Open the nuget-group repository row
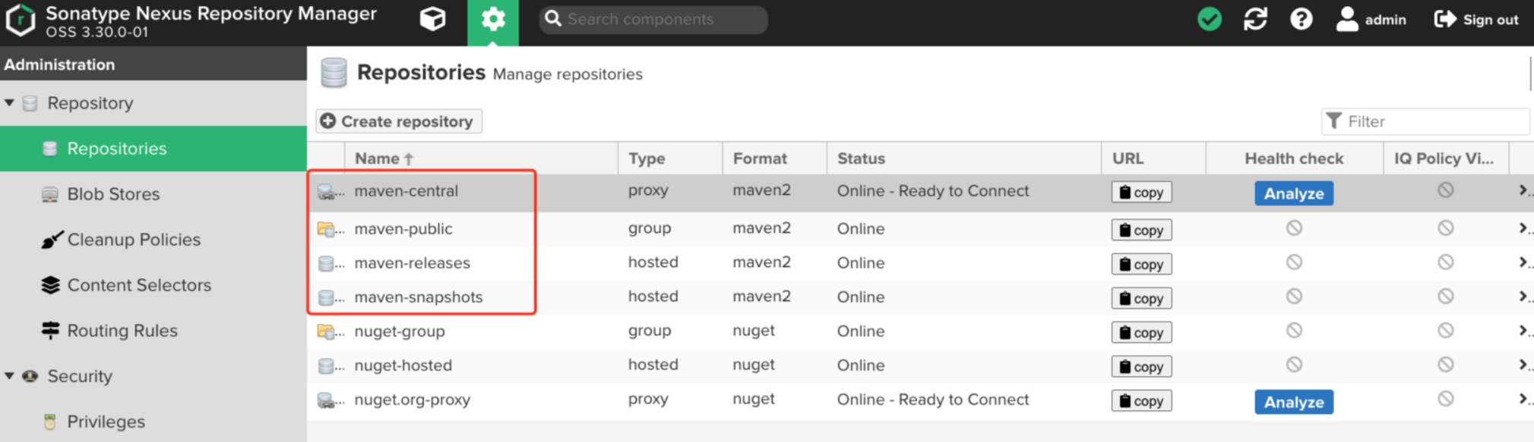Viewport: 1534px width, 442px height. 920,331
